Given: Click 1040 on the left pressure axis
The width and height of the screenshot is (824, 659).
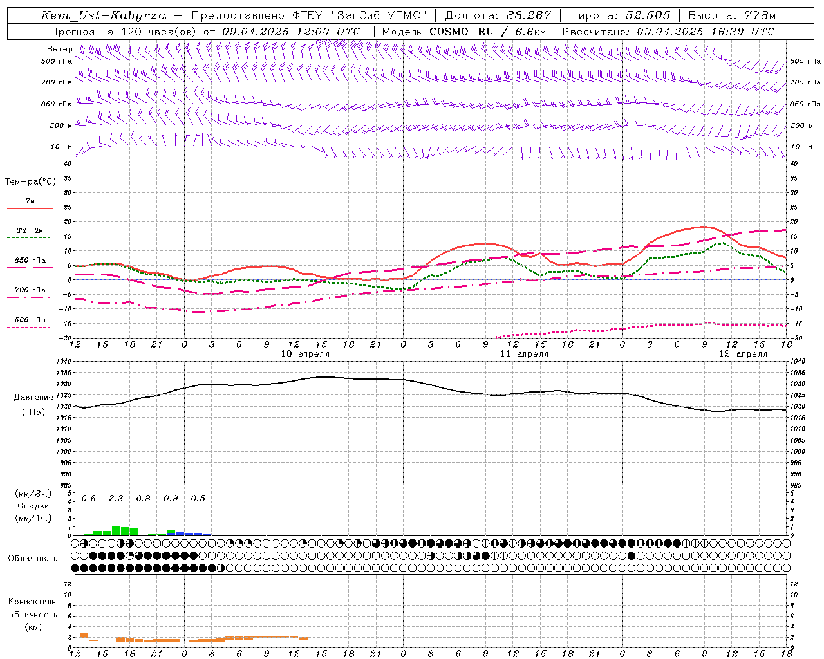Looking at the screenshot, I should [65, 361].
